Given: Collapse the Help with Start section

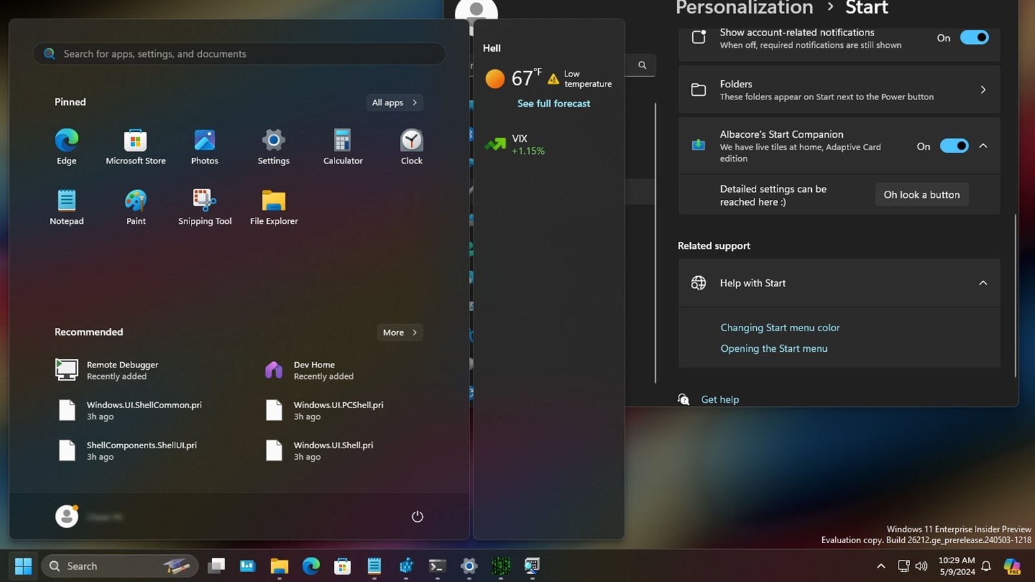Looking at the screenshot, I should pos(983,283).
